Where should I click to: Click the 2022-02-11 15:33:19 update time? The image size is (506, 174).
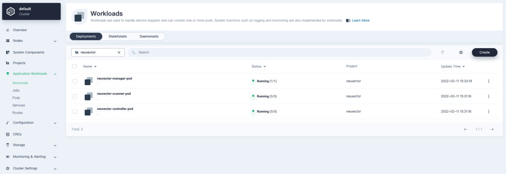[x=456, y=81]
